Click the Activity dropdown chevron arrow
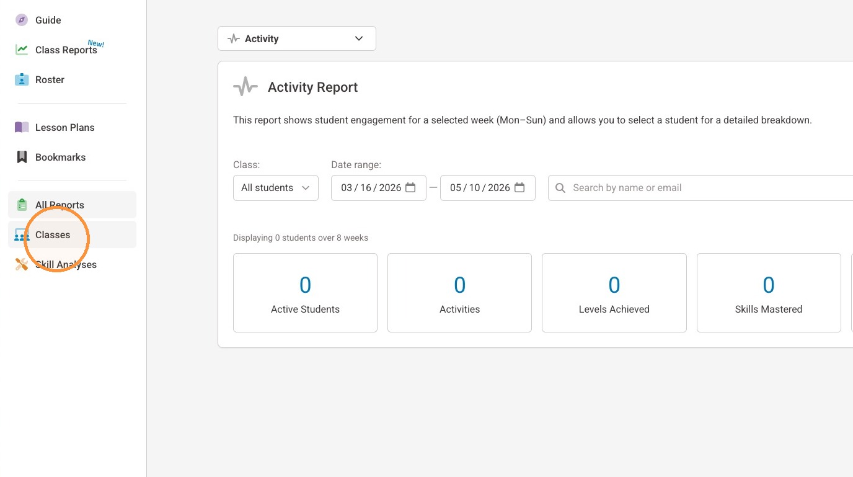This screenshot has height=477, width=853. pos(359,38)
